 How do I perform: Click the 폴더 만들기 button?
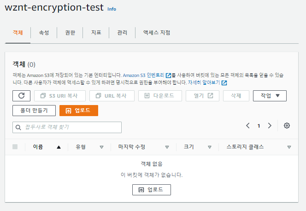click(x=34, y=111)
